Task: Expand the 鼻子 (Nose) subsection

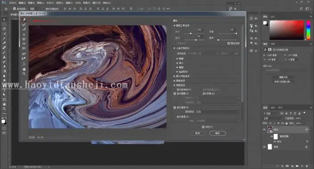Action: pos(177,63)
